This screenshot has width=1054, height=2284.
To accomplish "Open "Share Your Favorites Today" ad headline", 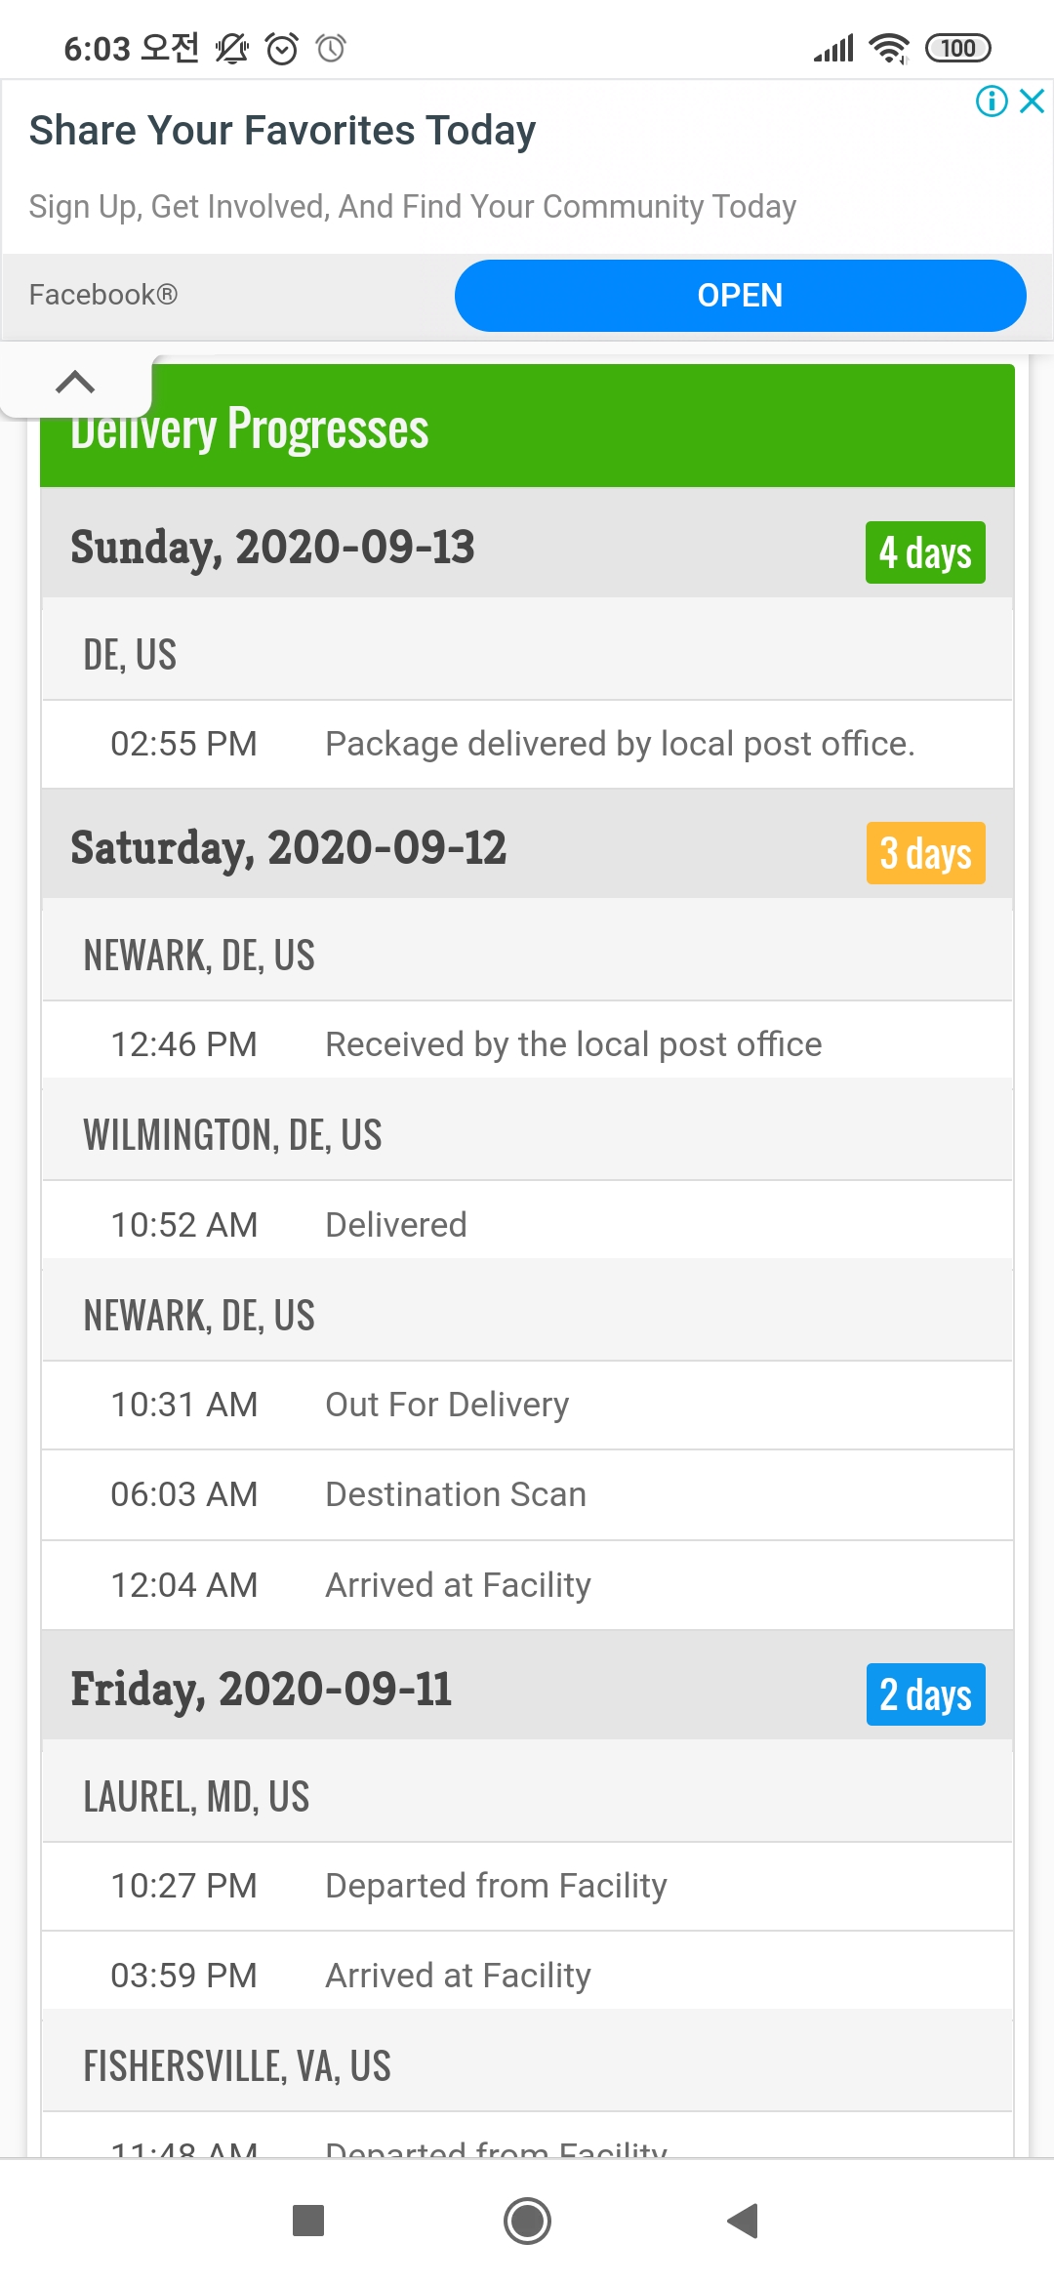I will 283,131.
